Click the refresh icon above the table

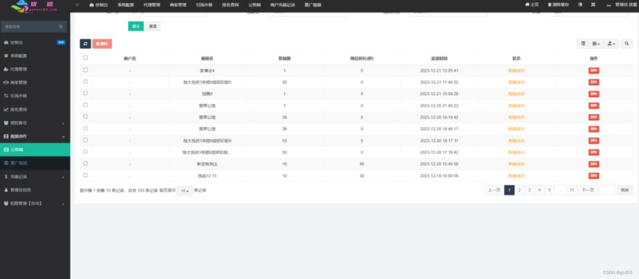coord(86,44)
